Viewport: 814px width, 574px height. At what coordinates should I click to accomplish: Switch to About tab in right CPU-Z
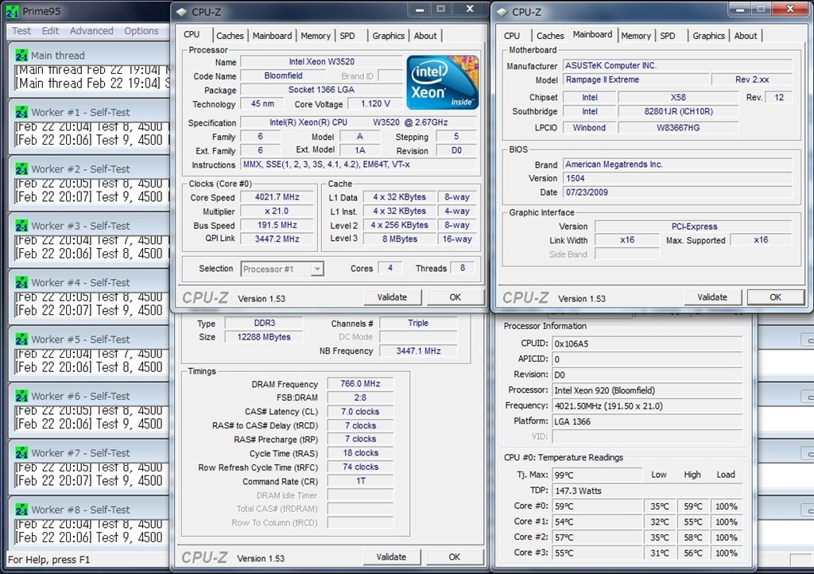coord(746,35)
